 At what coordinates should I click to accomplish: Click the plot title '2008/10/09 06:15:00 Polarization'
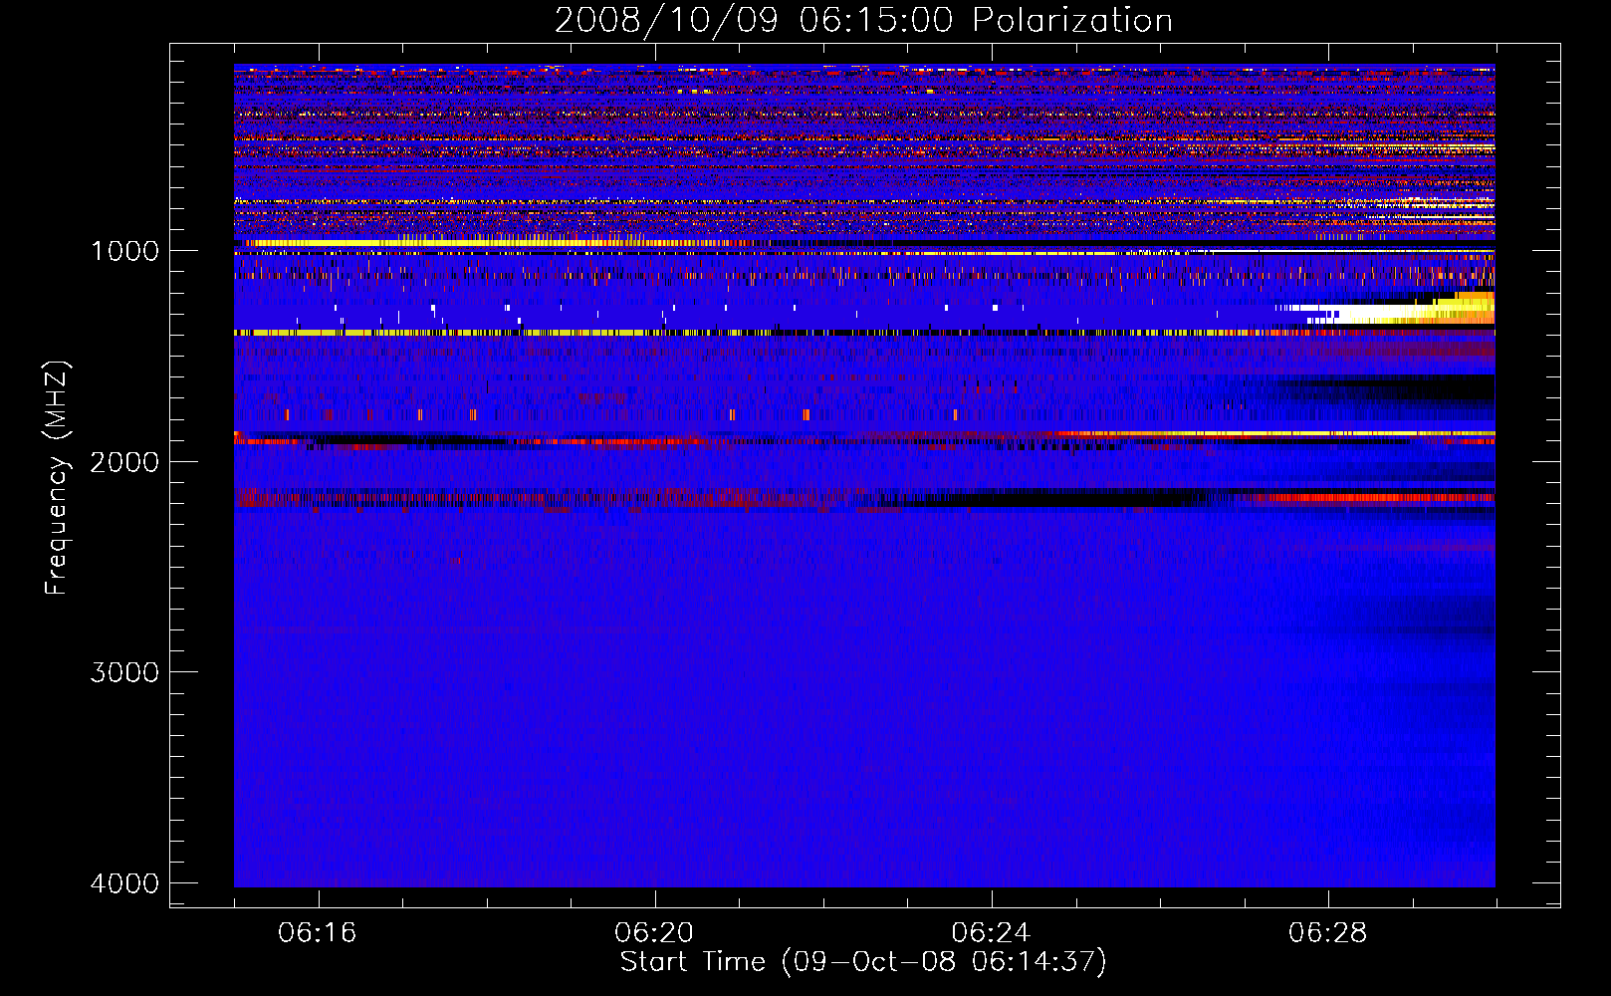pos(863,20)
